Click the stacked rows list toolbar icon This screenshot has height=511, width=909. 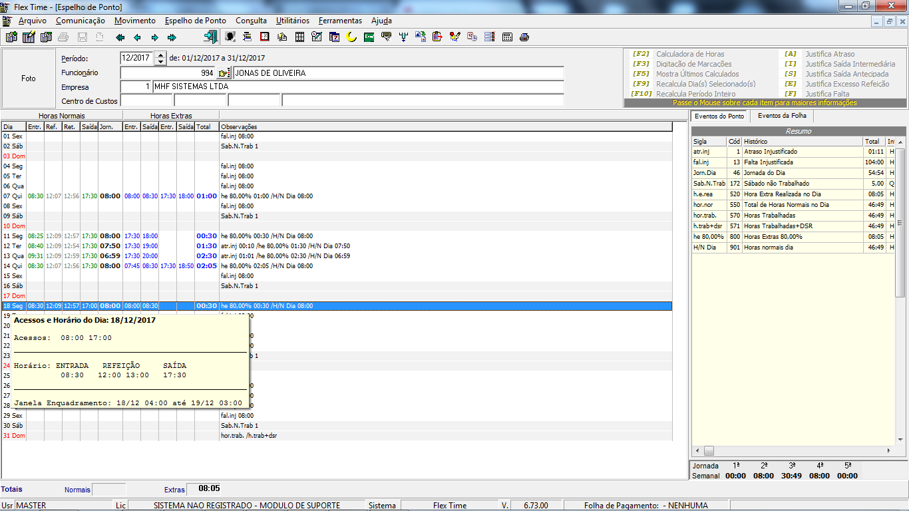click(x=490, y=37)
